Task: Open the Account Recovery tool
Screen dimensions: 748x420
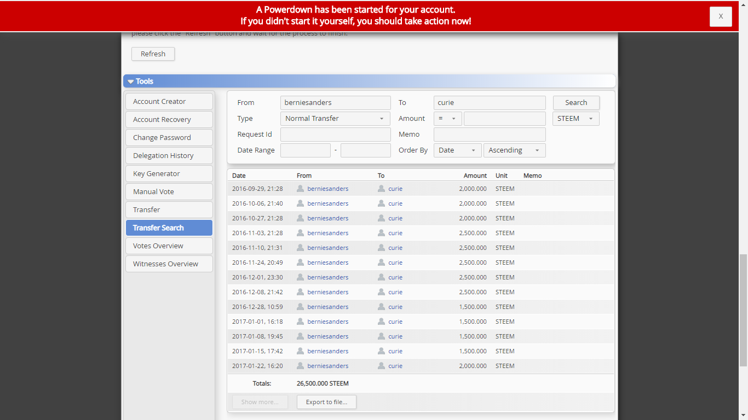Action: click(169, 119)
